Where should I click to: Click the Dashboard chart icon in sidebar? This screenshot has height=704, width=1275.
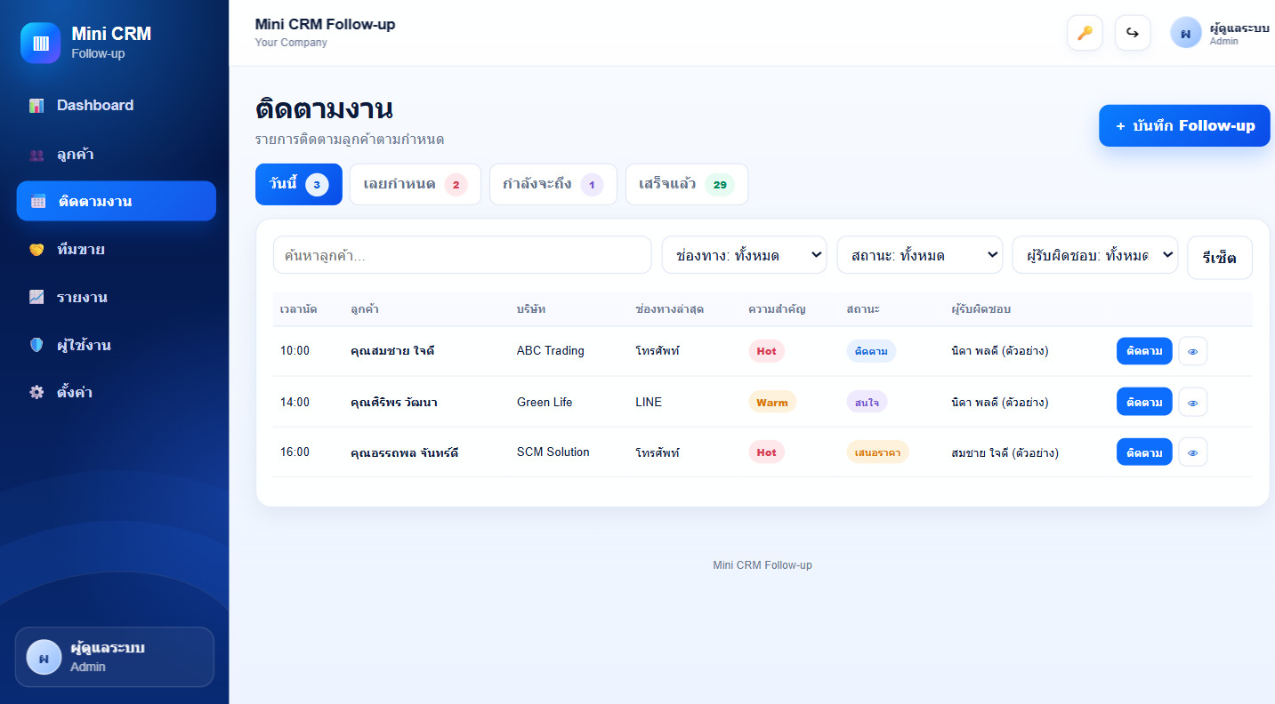point(36,106)
